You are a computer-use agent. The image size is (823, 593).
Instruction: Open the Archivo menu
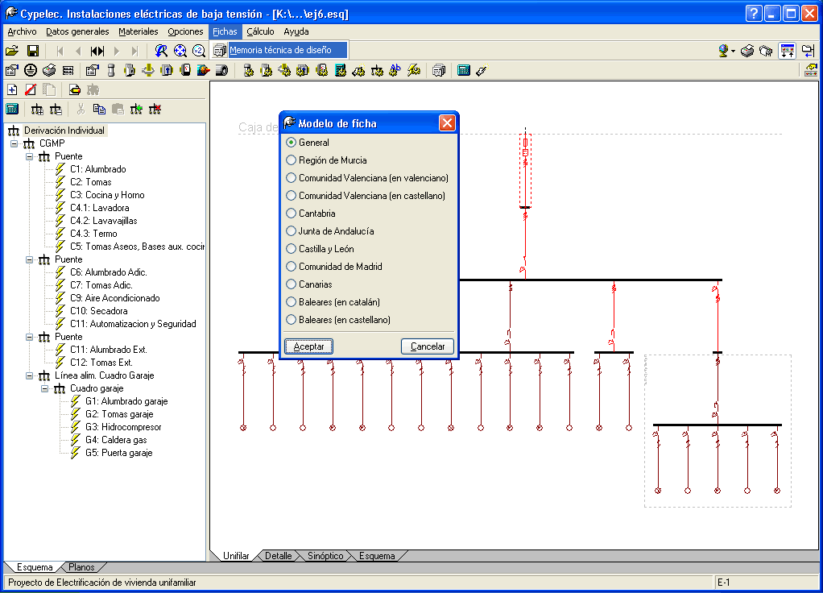(22, 31)
